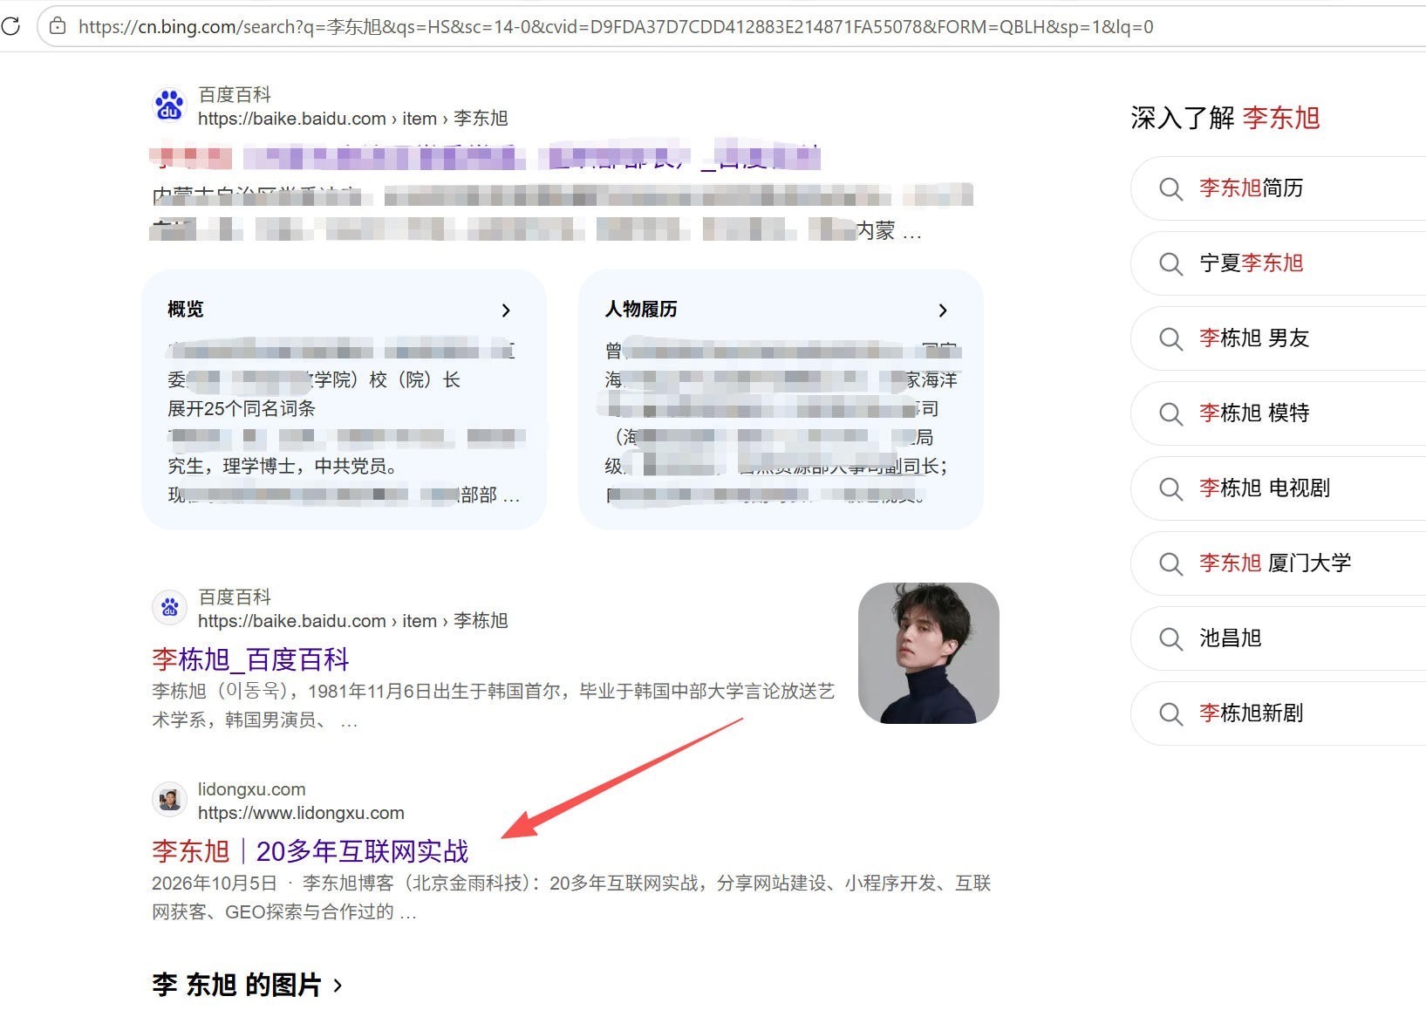Open the 人物履历 card heading
1426x1010 pixels.
[641, 309]
